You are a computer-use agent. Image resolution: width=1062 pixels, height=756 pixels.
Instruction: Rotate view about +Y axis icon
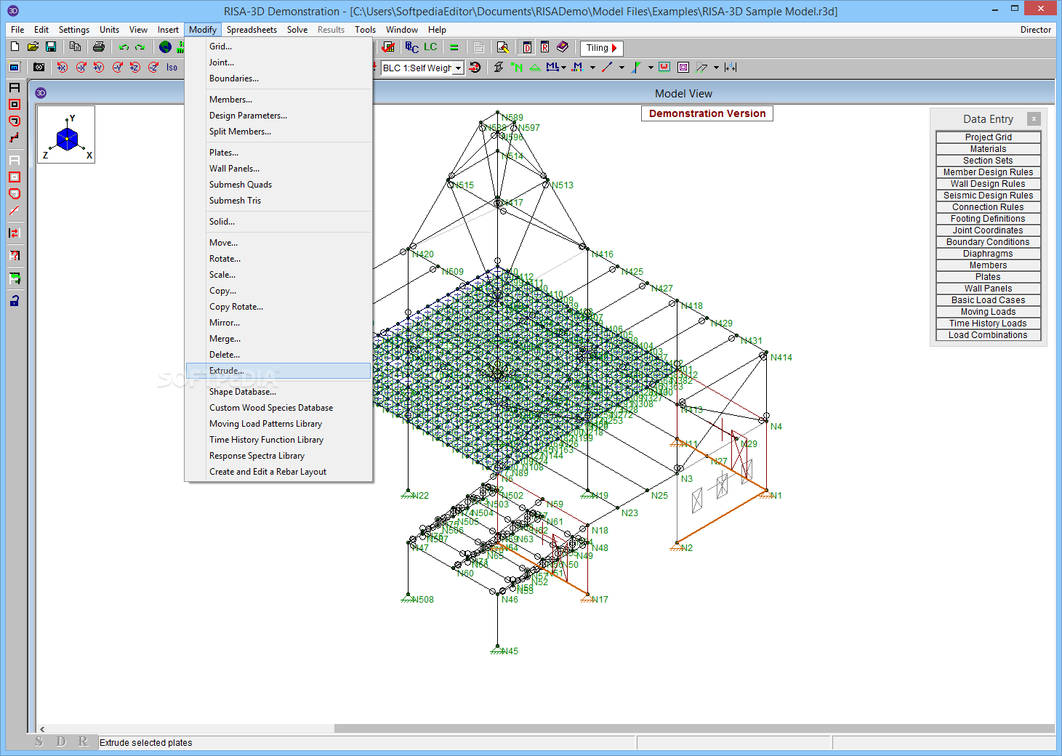coord(99,67)
